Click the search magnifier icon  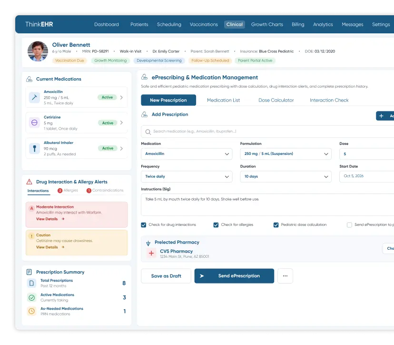pyautogui.click(x=148, y=132)
